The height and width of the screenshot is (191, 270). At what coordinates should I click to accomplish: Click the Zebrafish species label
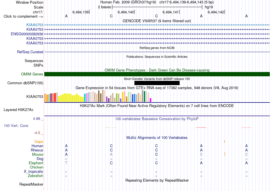[x=36, y=176]
